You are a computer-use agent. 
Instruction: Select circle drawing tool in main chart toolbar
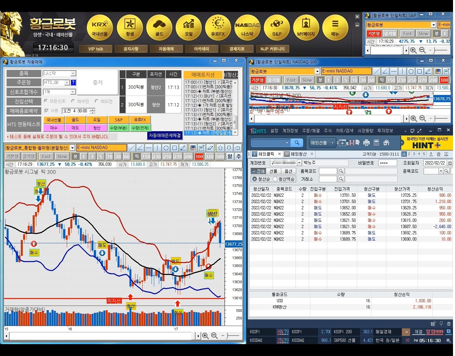coord(166,148)
